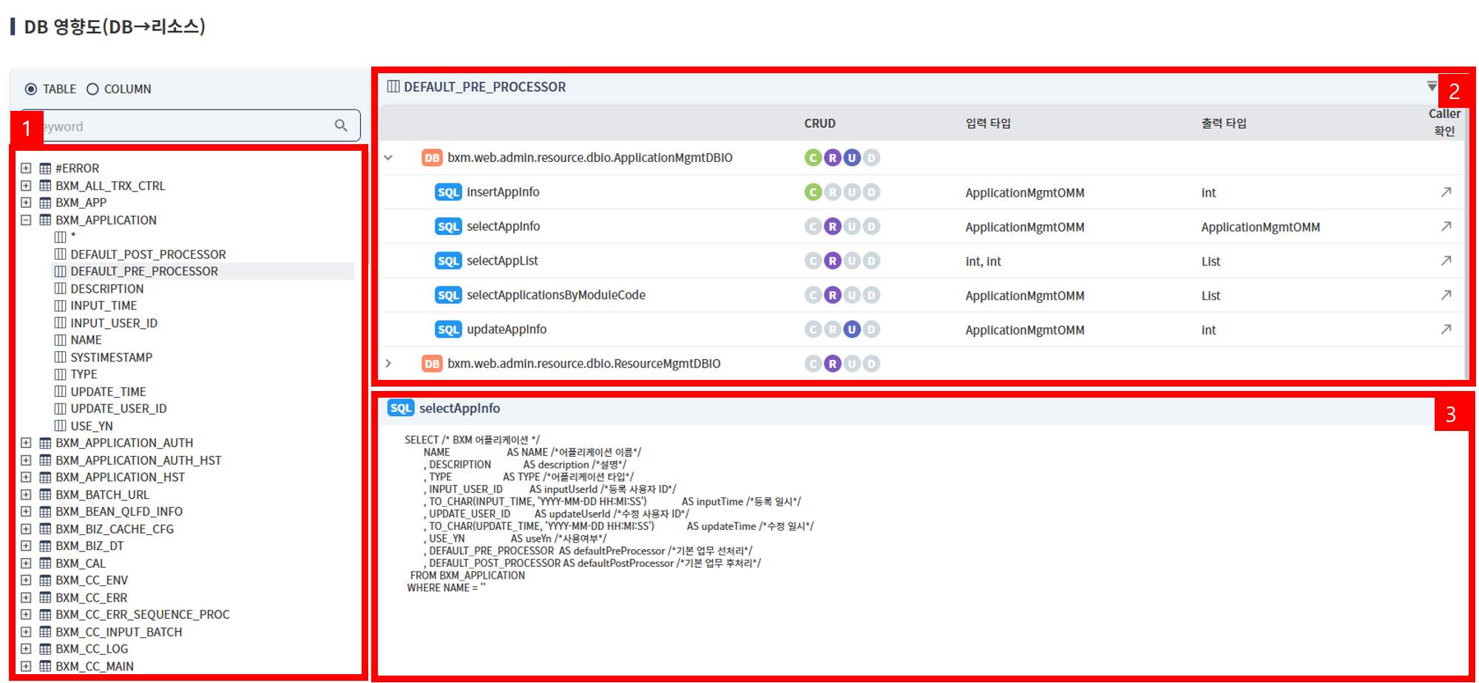Collapse the BXM_APPLICATION tree node
Viewport: 1479px width, 683px height.
coord(26,220)
